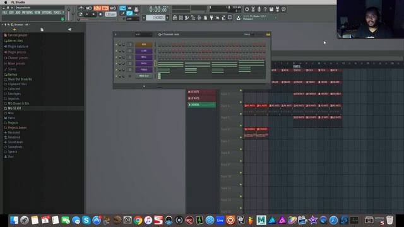Viewport: 404px width, 227px height.
Task: Toggle the highlighted orange 3.2 countdown button
Action: pos(97,8)
